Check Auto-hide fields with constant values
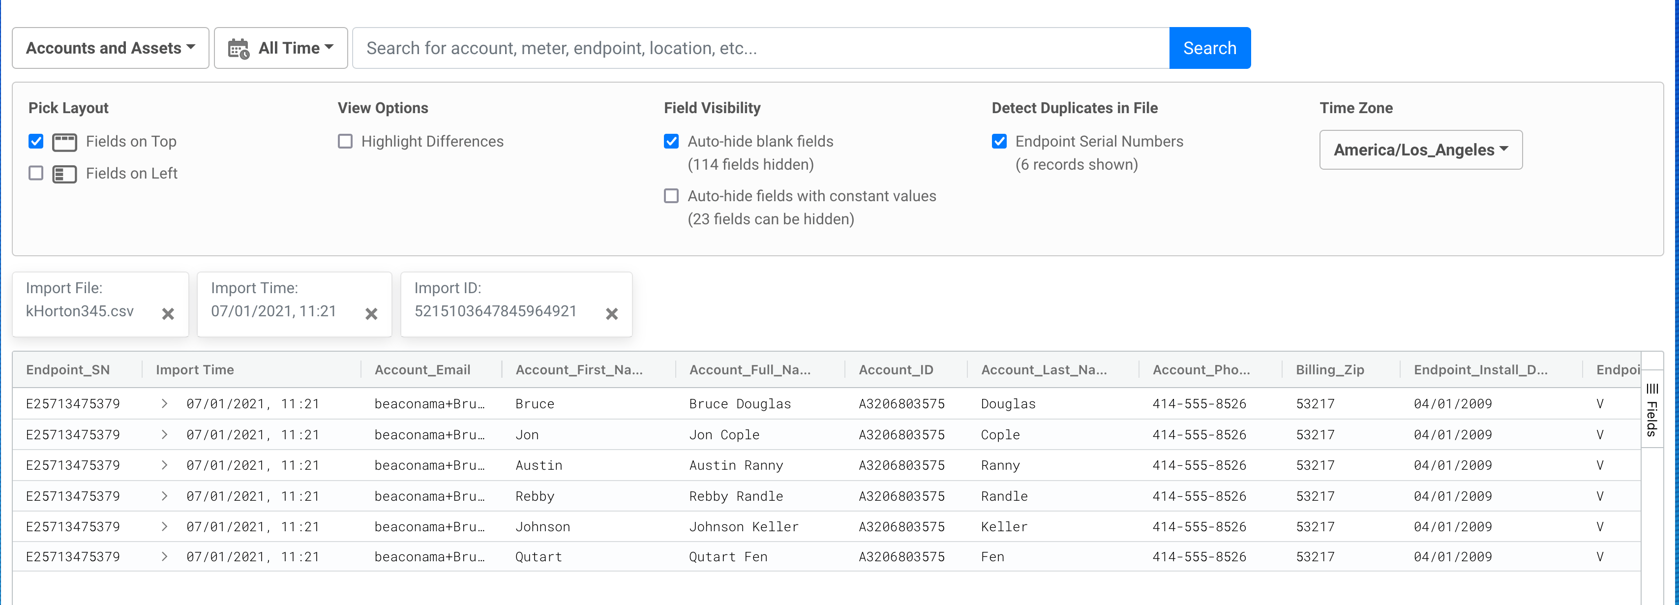 pyautogui.click(x=671, y=196)
